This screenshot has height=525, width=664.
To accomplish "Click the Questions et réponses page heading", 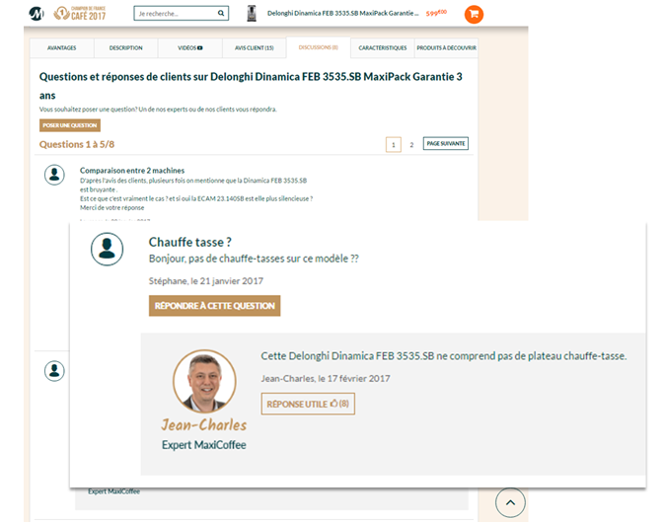I will point(251,86).
